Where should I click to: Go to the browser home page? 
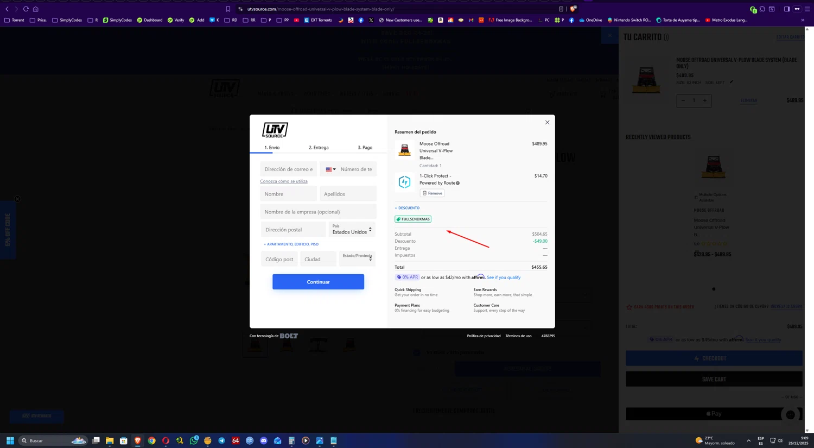tap(36, 9)
